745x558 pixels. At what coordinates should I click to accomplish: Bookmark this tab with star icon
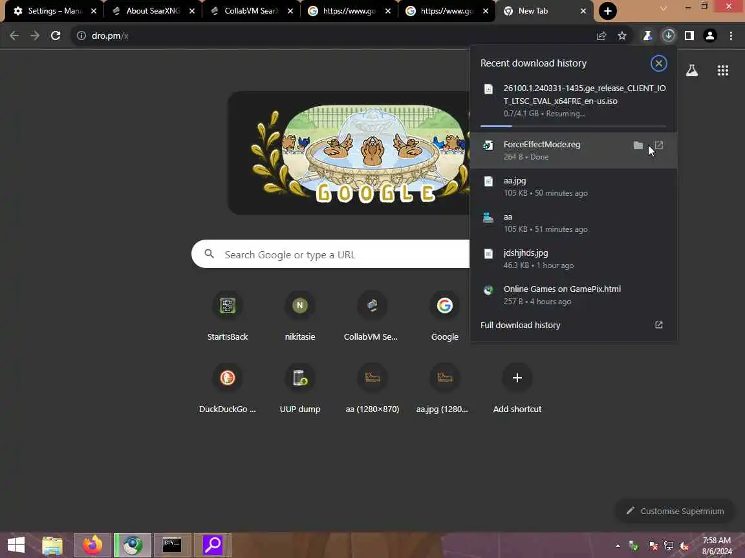(622, 36)
